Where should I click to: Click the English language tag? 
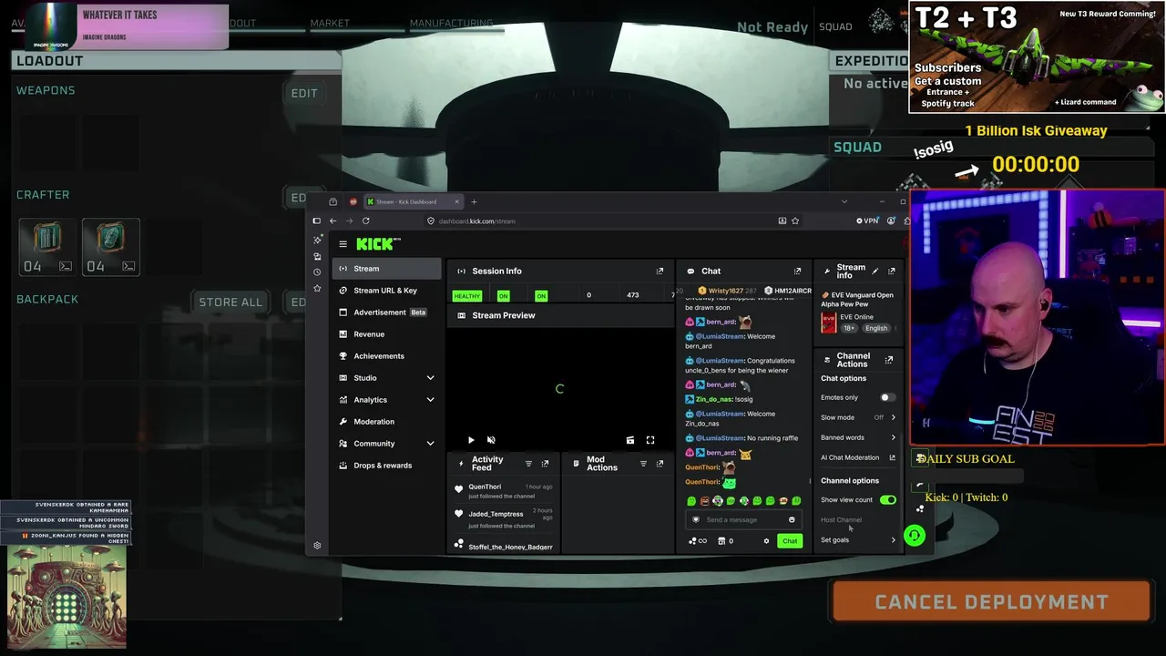(876, 328)
